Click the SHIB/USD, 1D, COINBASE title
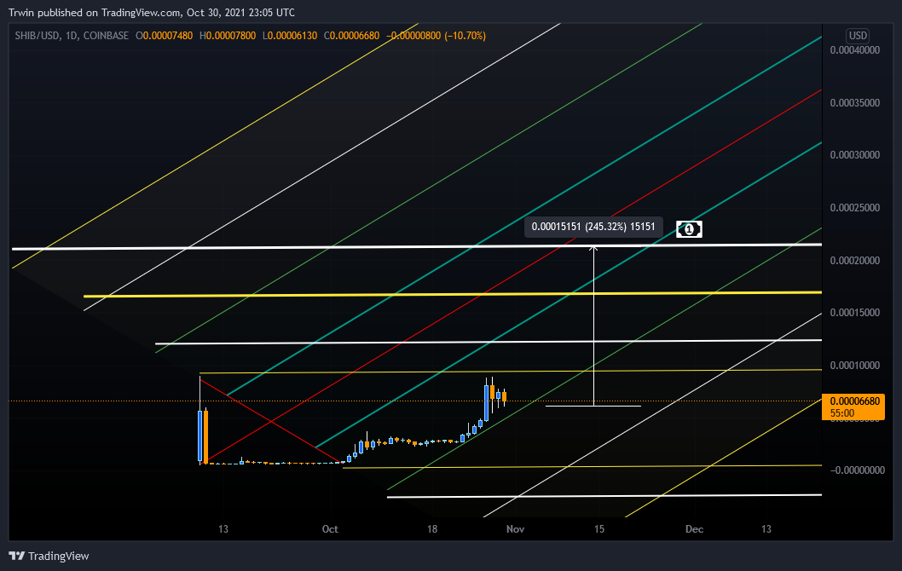The image size is (902, 571). (x=72, y=36)
